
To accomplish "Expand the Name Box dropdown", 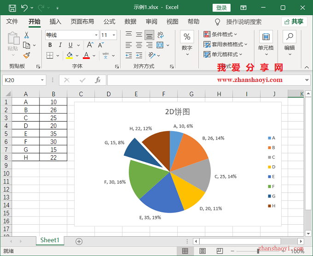I will click(42, 80).
